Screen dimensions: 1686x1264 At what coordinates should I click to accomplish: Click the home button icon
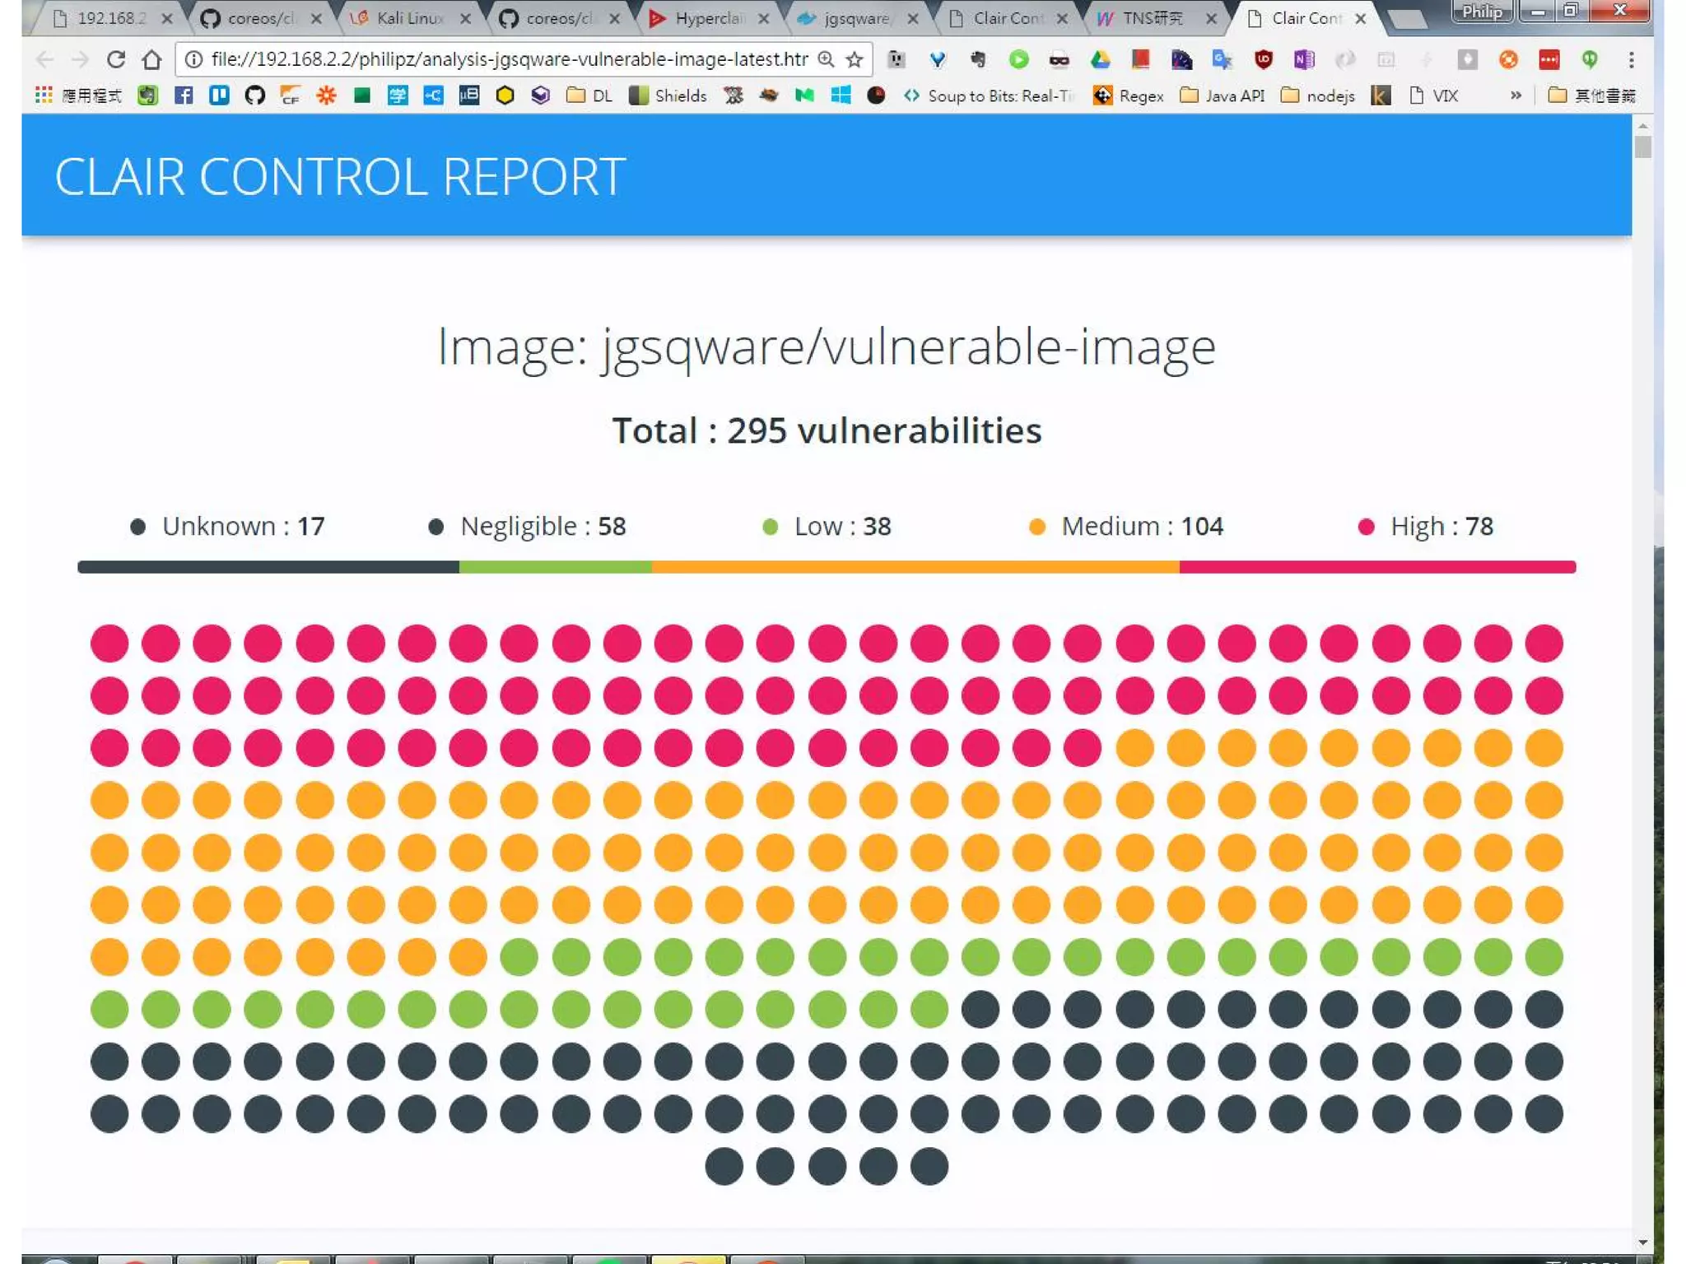pos(151,59)
